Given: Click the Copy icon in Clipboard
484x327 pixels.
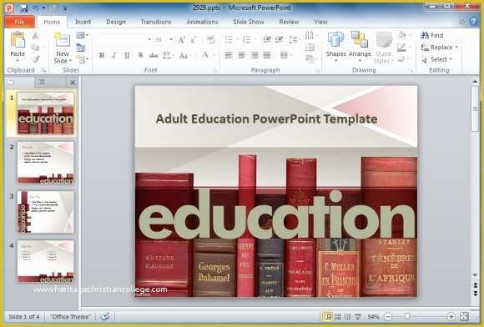Looking at the screenshot, I should (36, 48).
